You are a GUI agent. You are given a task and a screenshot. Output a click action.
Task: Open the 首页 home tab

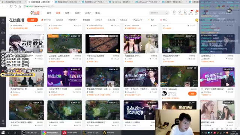[x=49, y=13]
